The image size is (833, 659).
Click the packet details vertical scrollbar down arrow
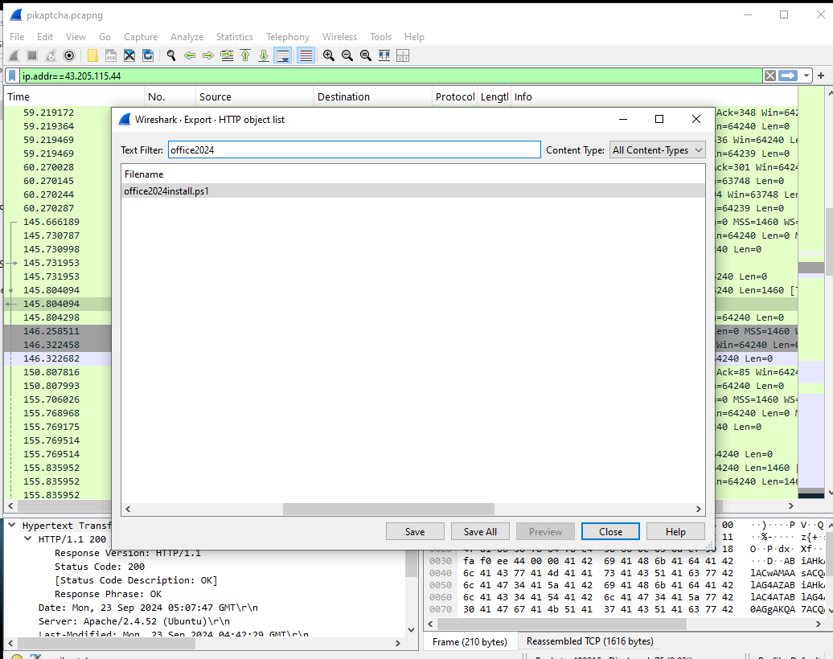(411, 630)
